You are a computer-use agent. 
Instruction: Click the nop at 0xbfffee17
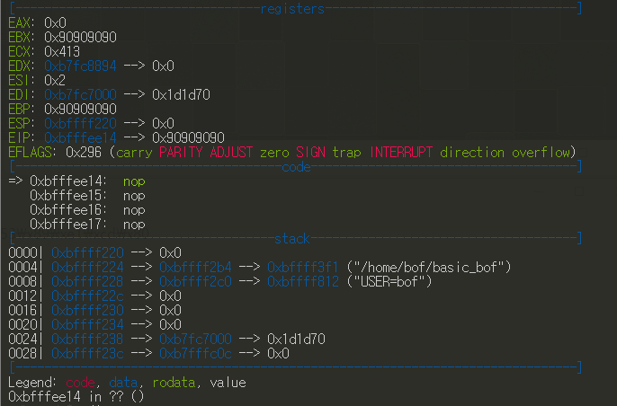(134, 224)
